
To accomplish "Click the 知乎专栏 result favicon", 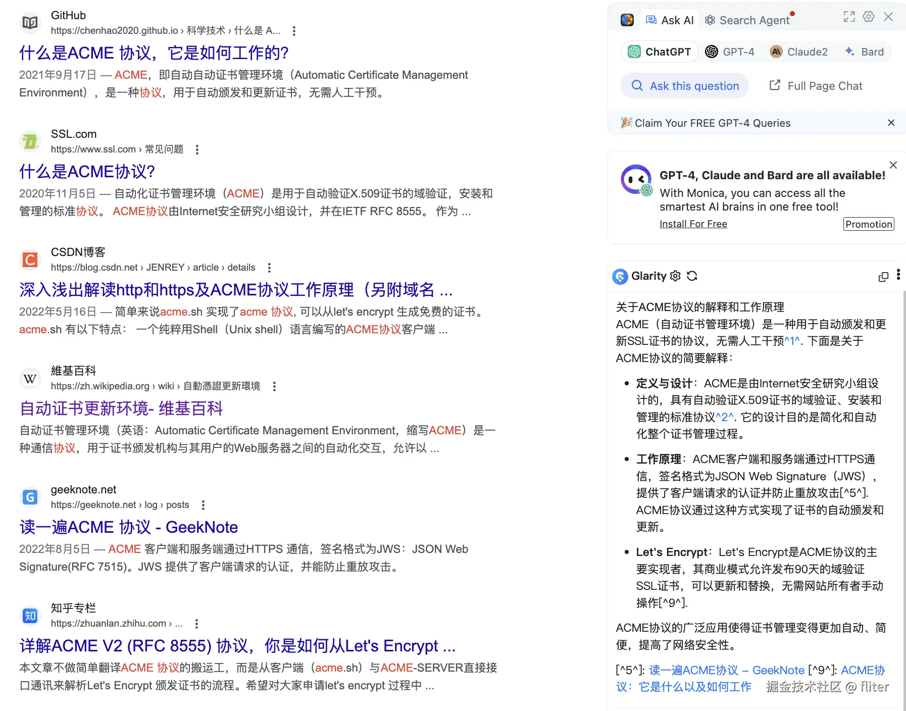I will [30, 616].
